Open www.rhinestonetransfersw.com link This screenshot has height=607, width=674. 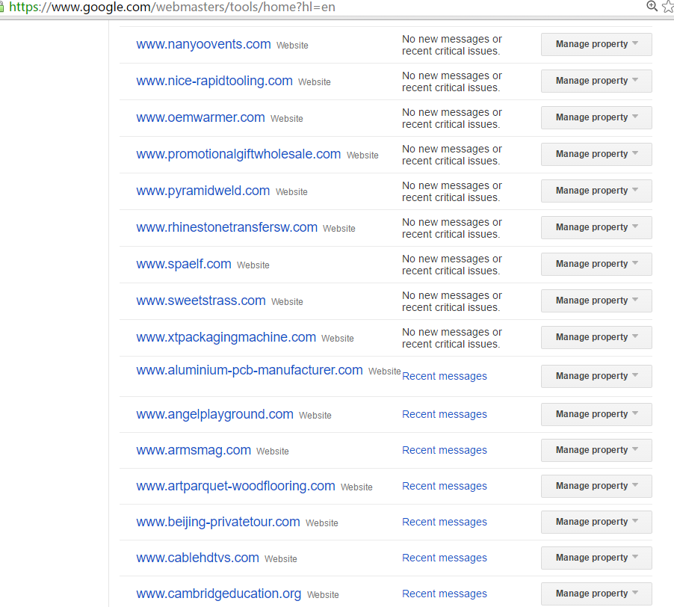coord(226,227)
